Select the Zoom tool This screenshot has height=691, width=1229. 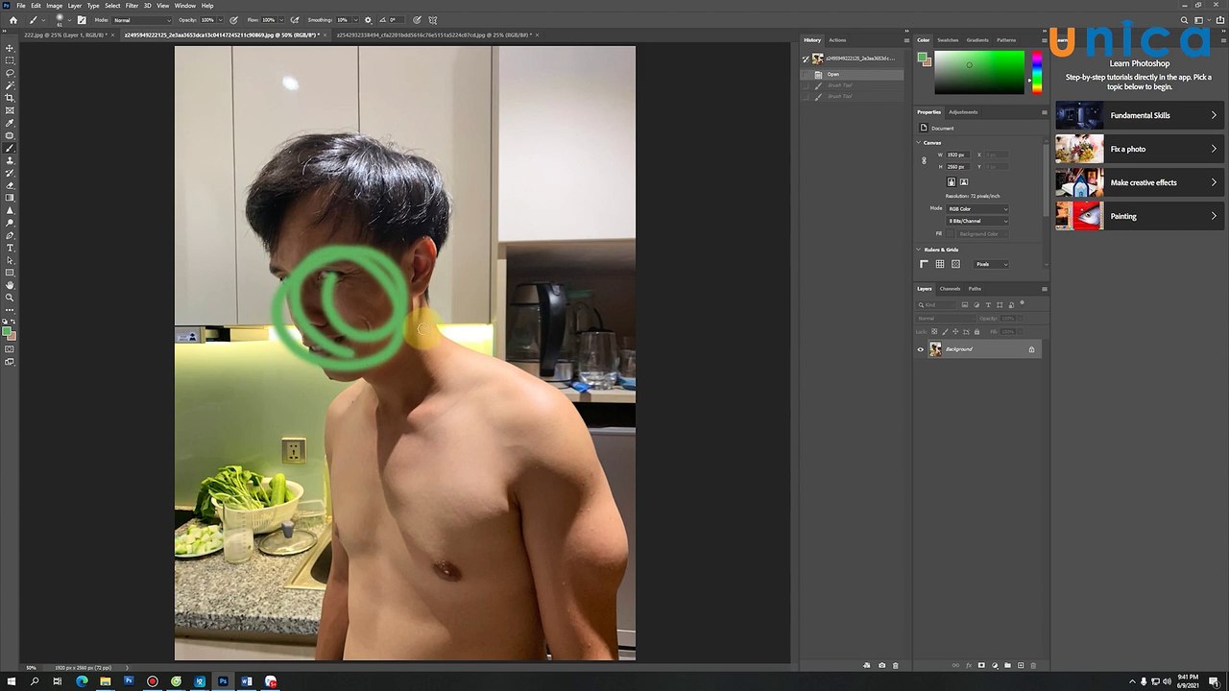(10, 298)
